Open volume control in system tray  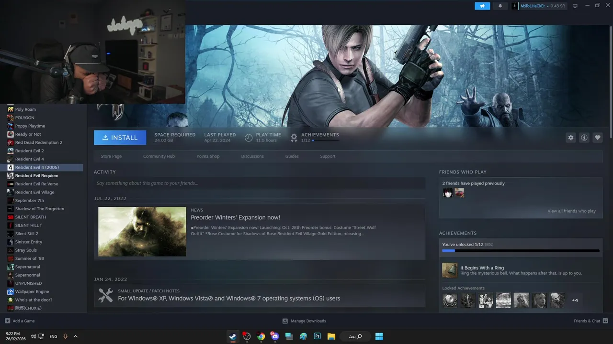[34, 336]
